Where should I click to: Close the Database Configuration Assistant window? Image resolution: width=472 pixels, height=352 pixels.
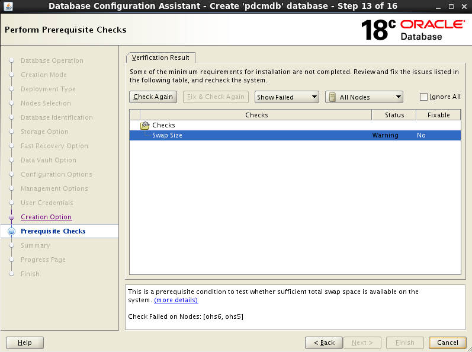[x=464, y=7]
